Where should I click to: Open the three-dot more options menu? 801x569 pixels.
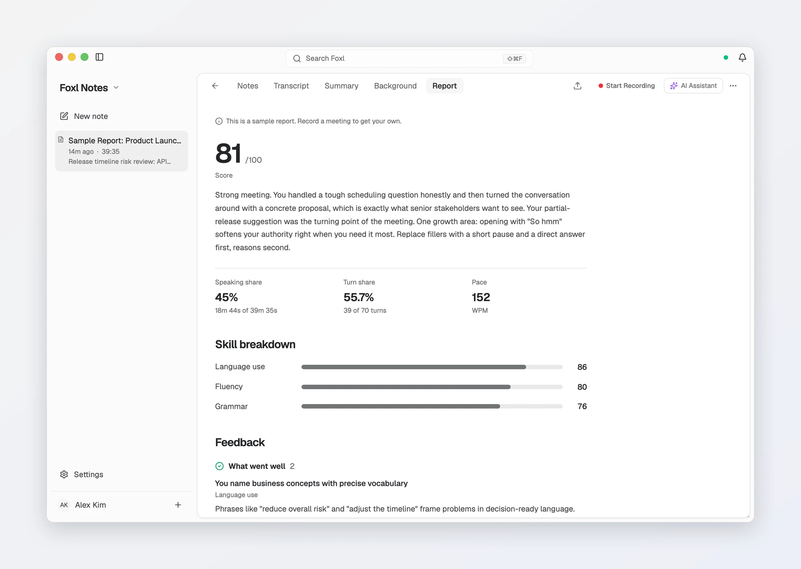point(733,86)
